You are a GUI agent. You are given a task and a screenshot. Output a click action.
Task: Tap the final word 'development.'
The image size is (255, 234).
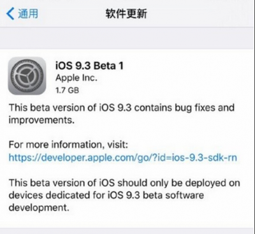coord(39,207)
